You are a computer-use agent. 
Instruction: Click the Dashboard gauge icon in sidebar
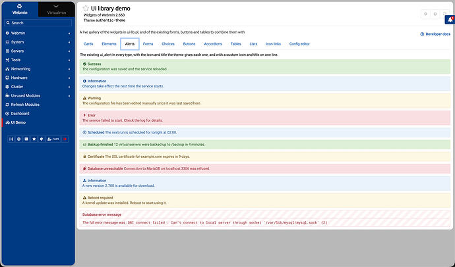pos(7,114)
